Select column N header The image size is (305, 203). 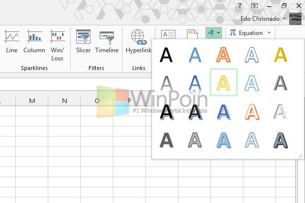pyautogui.click(x=65, y=100)
